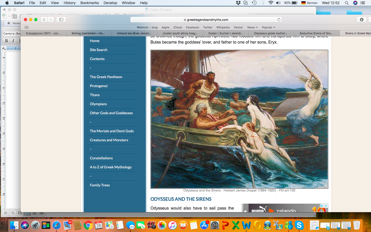Open Google Chrome from the Dock

coord(88,225)
